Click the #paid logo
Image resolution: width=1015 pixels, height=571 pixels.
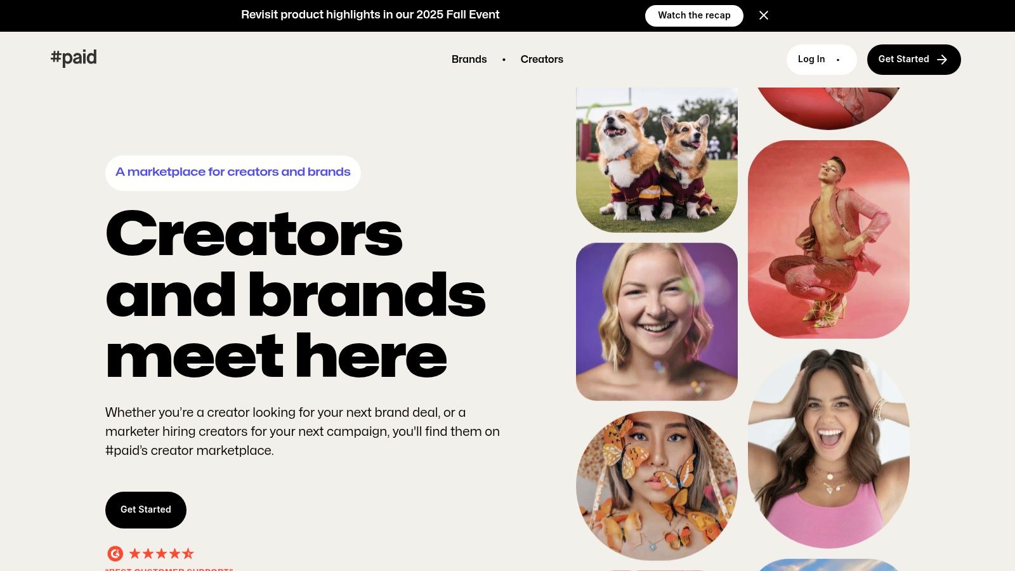74,58
